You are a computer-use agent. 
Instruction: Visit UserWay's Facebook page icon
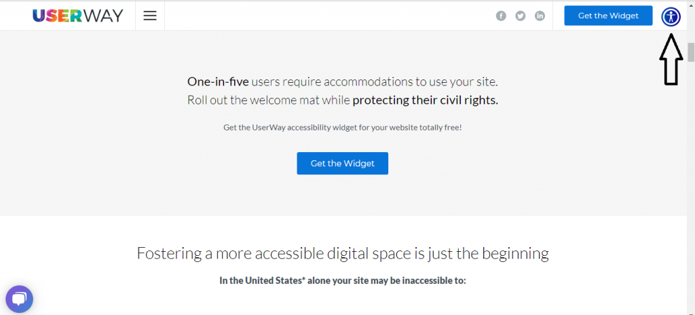click(x=501, y=16)
